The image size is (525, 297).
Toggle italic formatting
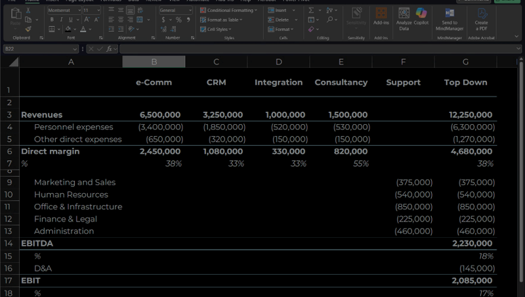pos(61,20)
